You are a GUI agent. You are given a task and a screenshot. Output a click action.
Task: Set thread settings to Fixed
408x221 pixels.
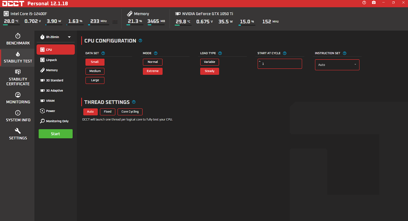108,112
